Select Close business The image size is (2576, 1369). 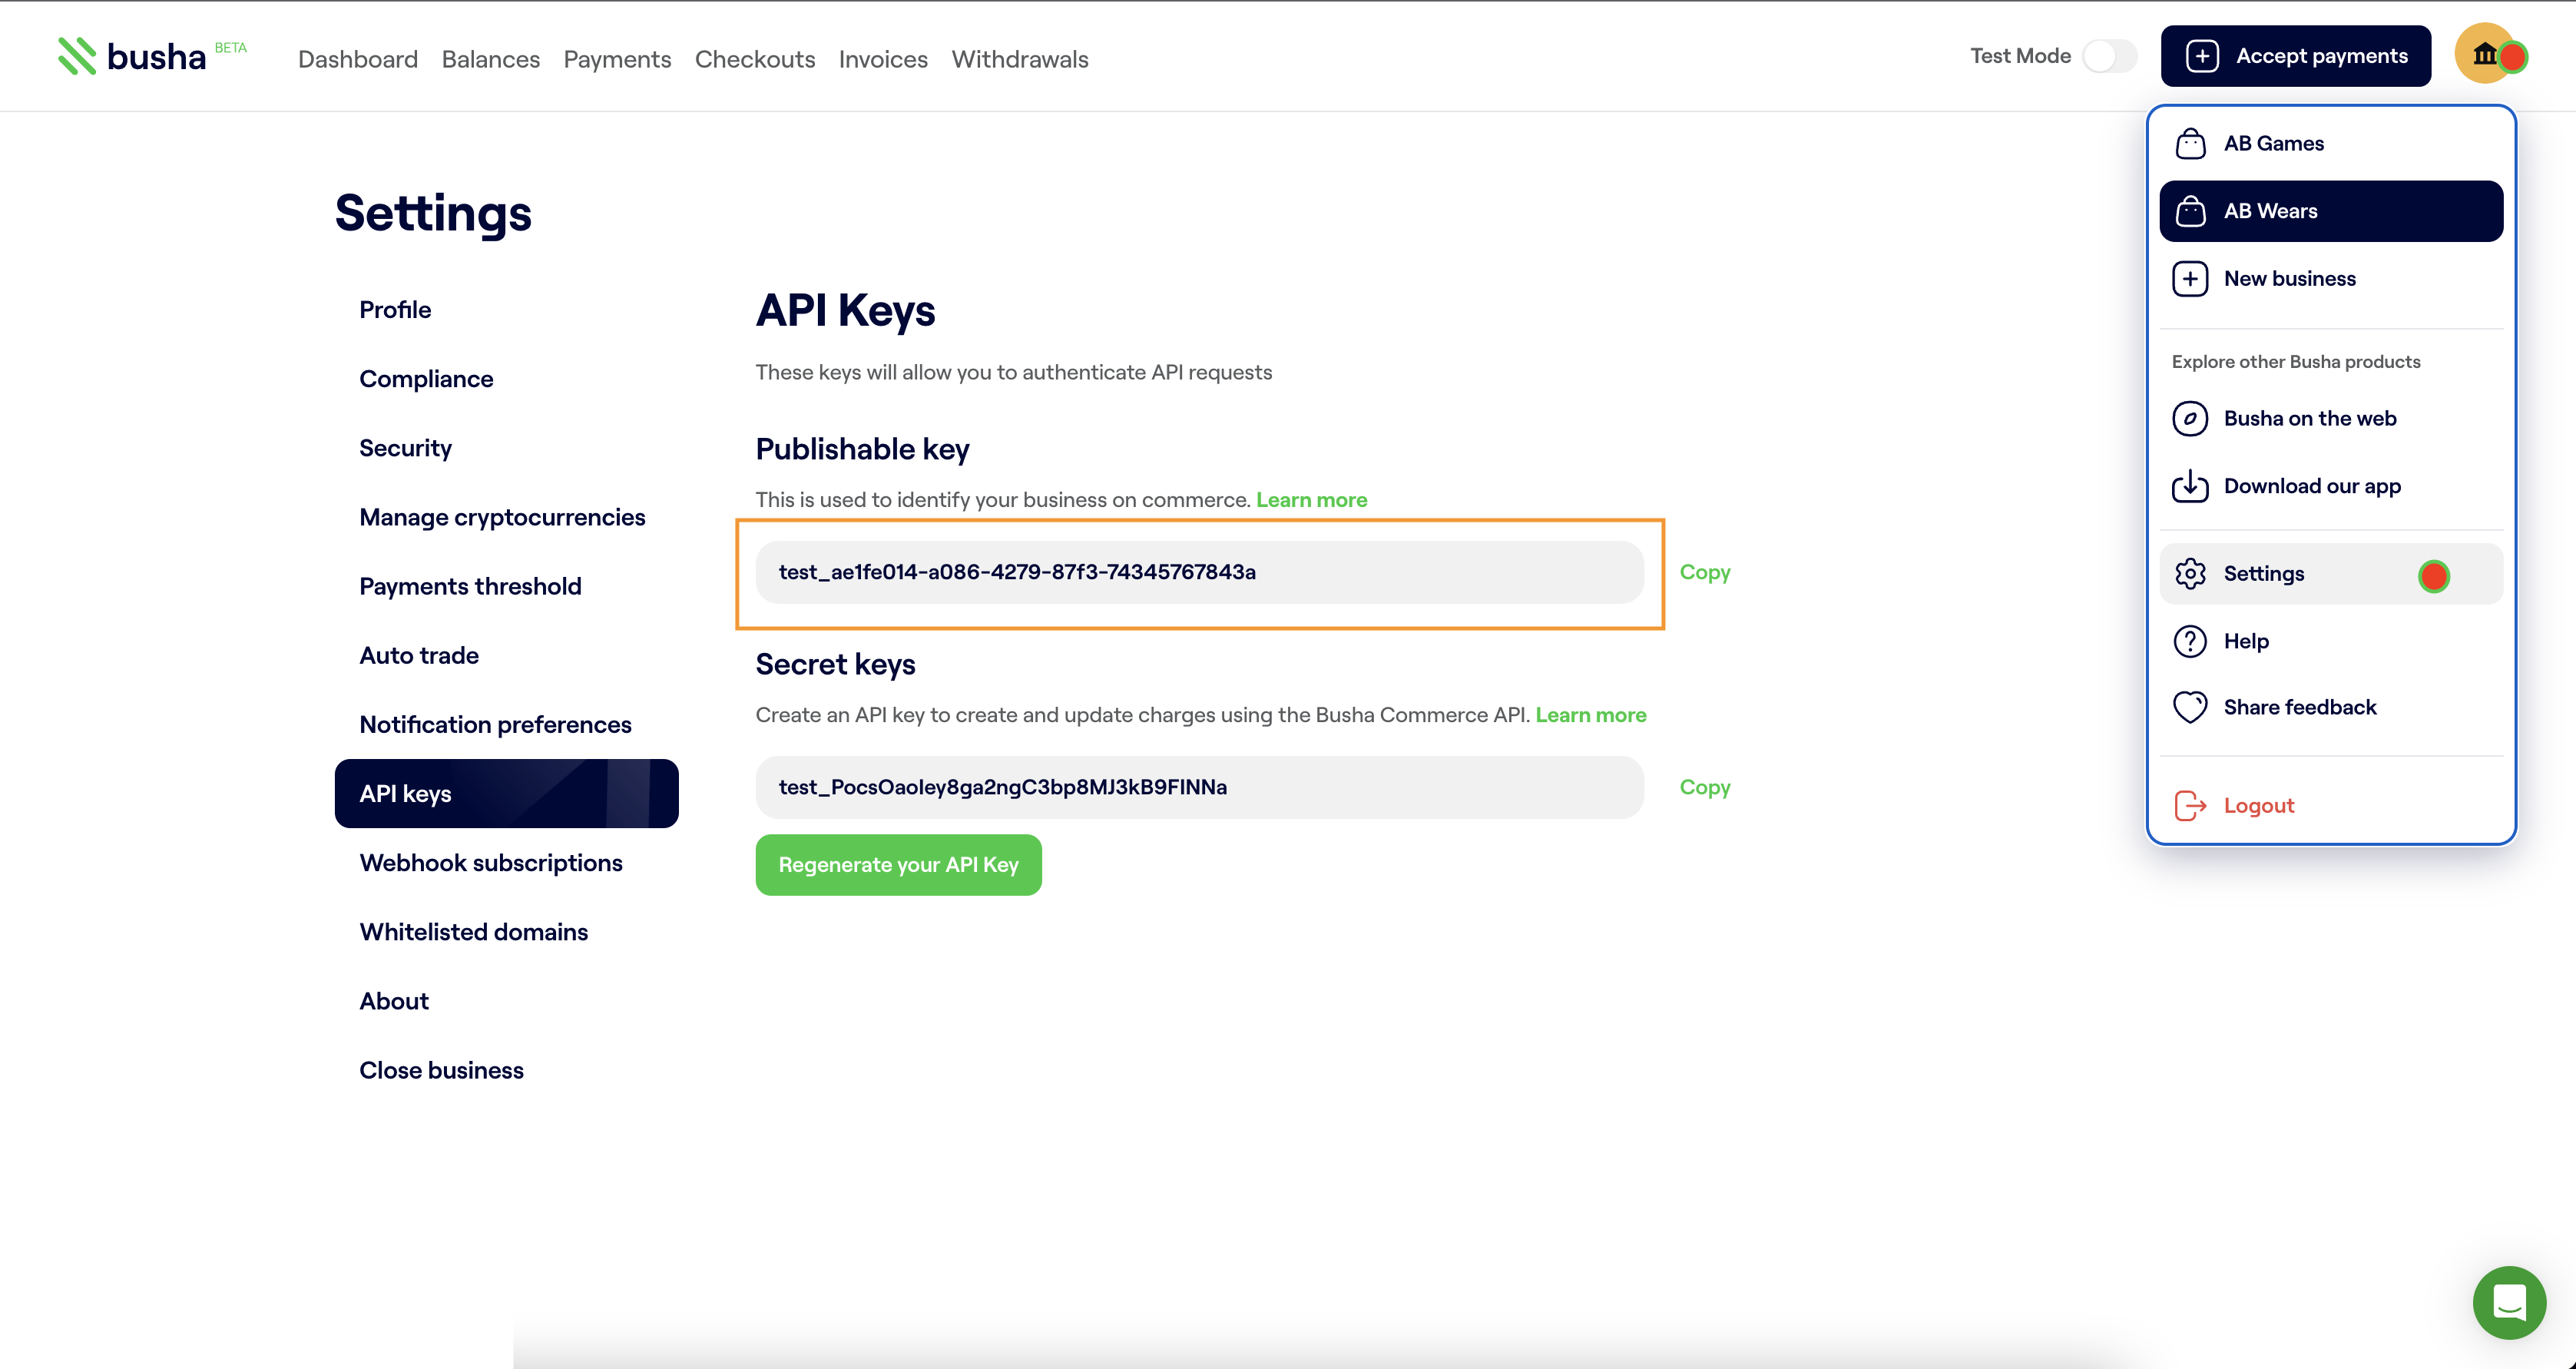point(506,1070)
